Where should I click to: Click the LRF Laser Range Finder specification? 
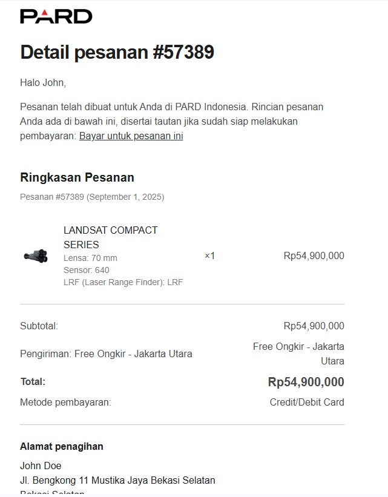pyautogui.click(x=123, y=282)
